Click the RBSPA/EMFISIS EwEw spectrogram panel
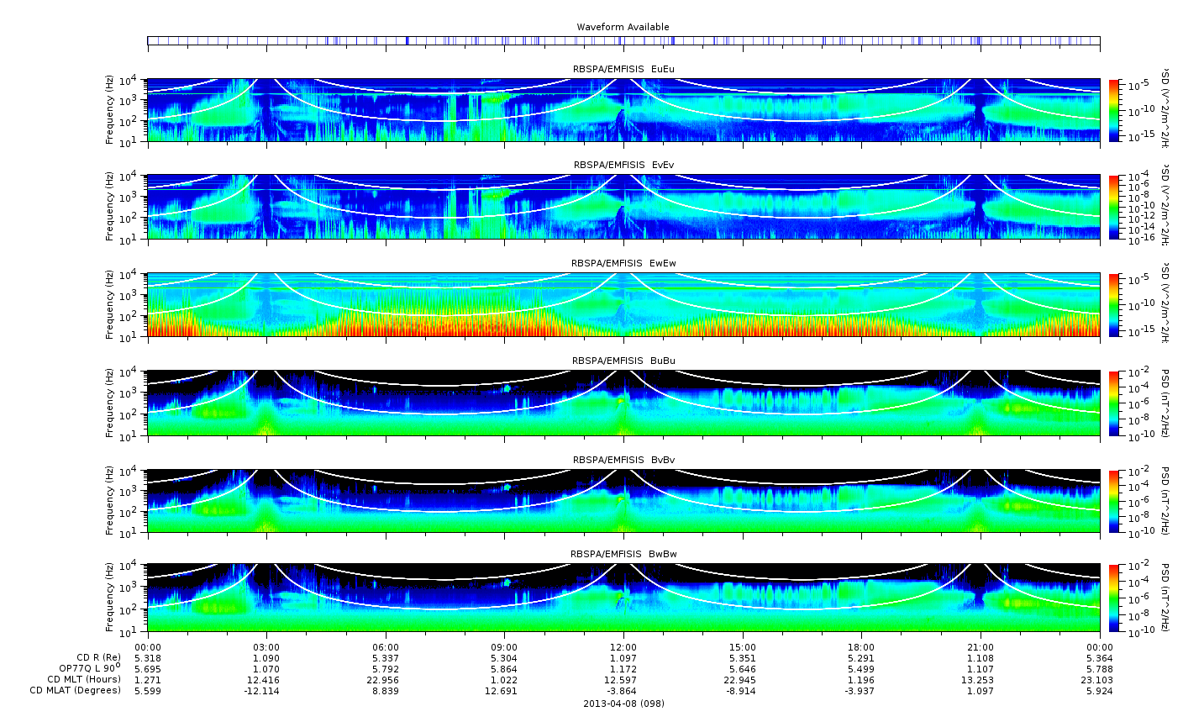Screen dimensions: 1183x722 click(623, 305)
